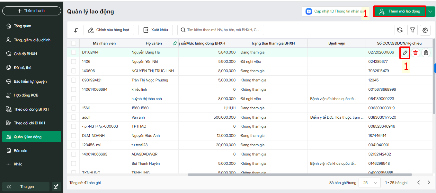This screenshot has height=193, width=436.
Task: Expand dropdown arrow beside Thêm mới lao động
Action: (x=431, y=11)
